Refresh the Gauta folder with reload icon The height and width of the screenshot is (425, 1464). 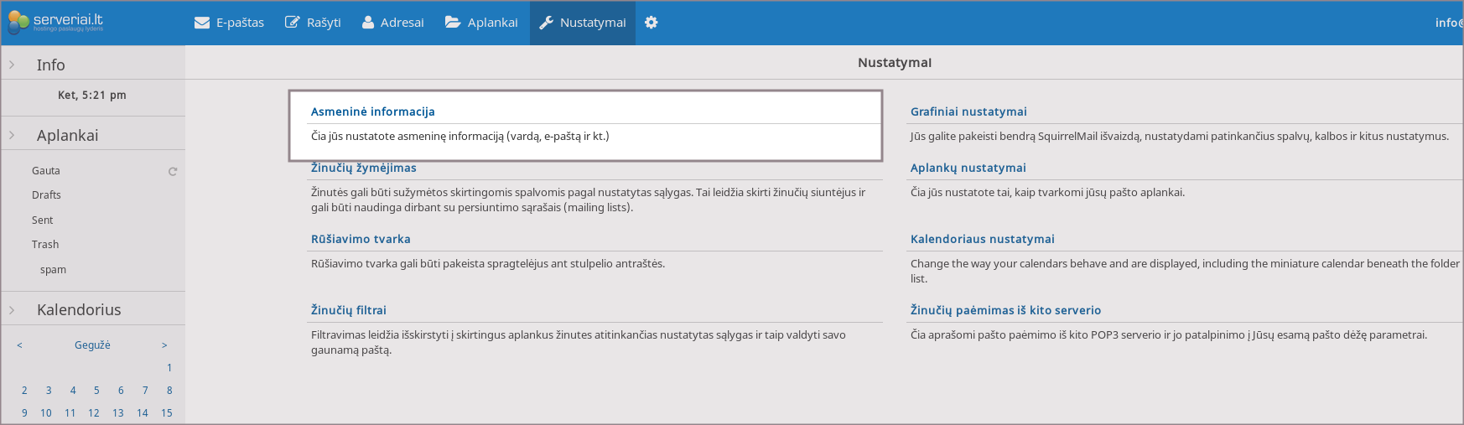pos(173,171)
